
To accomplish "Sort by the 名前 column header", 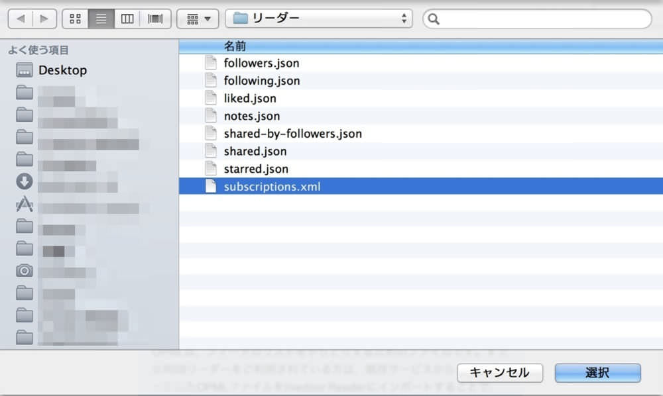I will [x=421, y=46].
